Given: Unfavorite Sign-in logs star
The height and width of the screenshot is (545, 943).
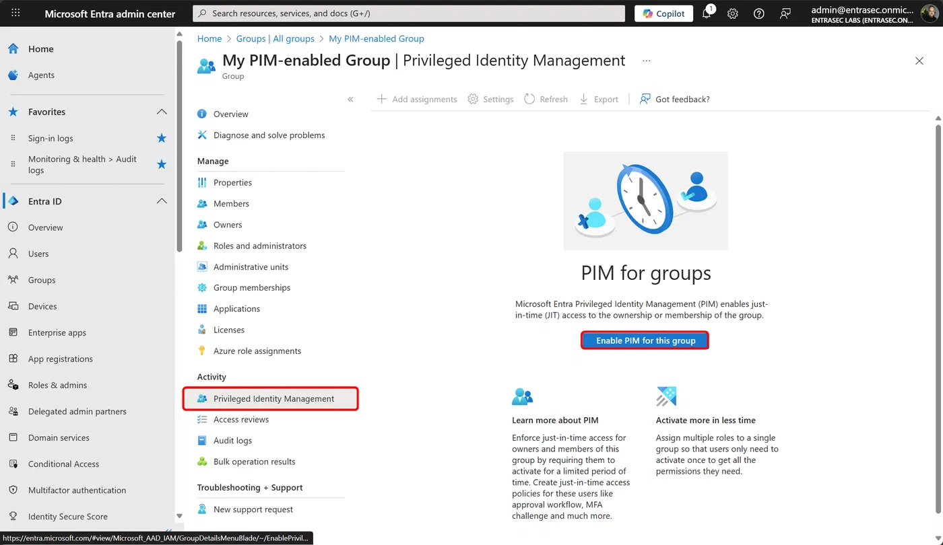Looking at the screenshot, I should point(162,138).
